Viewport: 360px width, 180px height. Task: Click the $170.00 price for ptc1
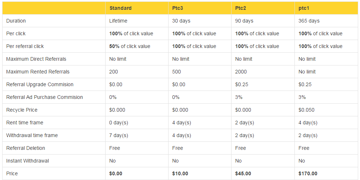click(x=308, y=173)
